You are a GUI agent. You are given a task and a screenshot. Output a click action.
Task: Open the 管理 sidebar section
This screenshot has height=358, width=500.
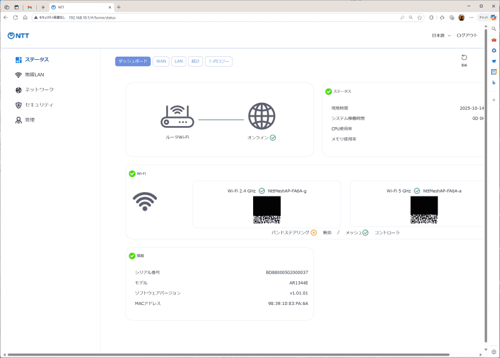pyautogui.click(x=25, y=120)
